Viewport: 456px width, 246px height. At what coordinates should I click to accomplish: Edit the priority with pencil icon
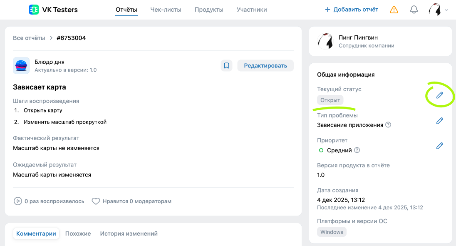pyautogui.click(x=440, y=146)
